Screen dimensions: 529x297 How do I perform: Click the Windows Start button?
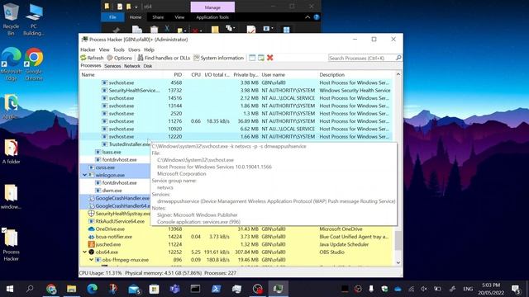[10, 289]
